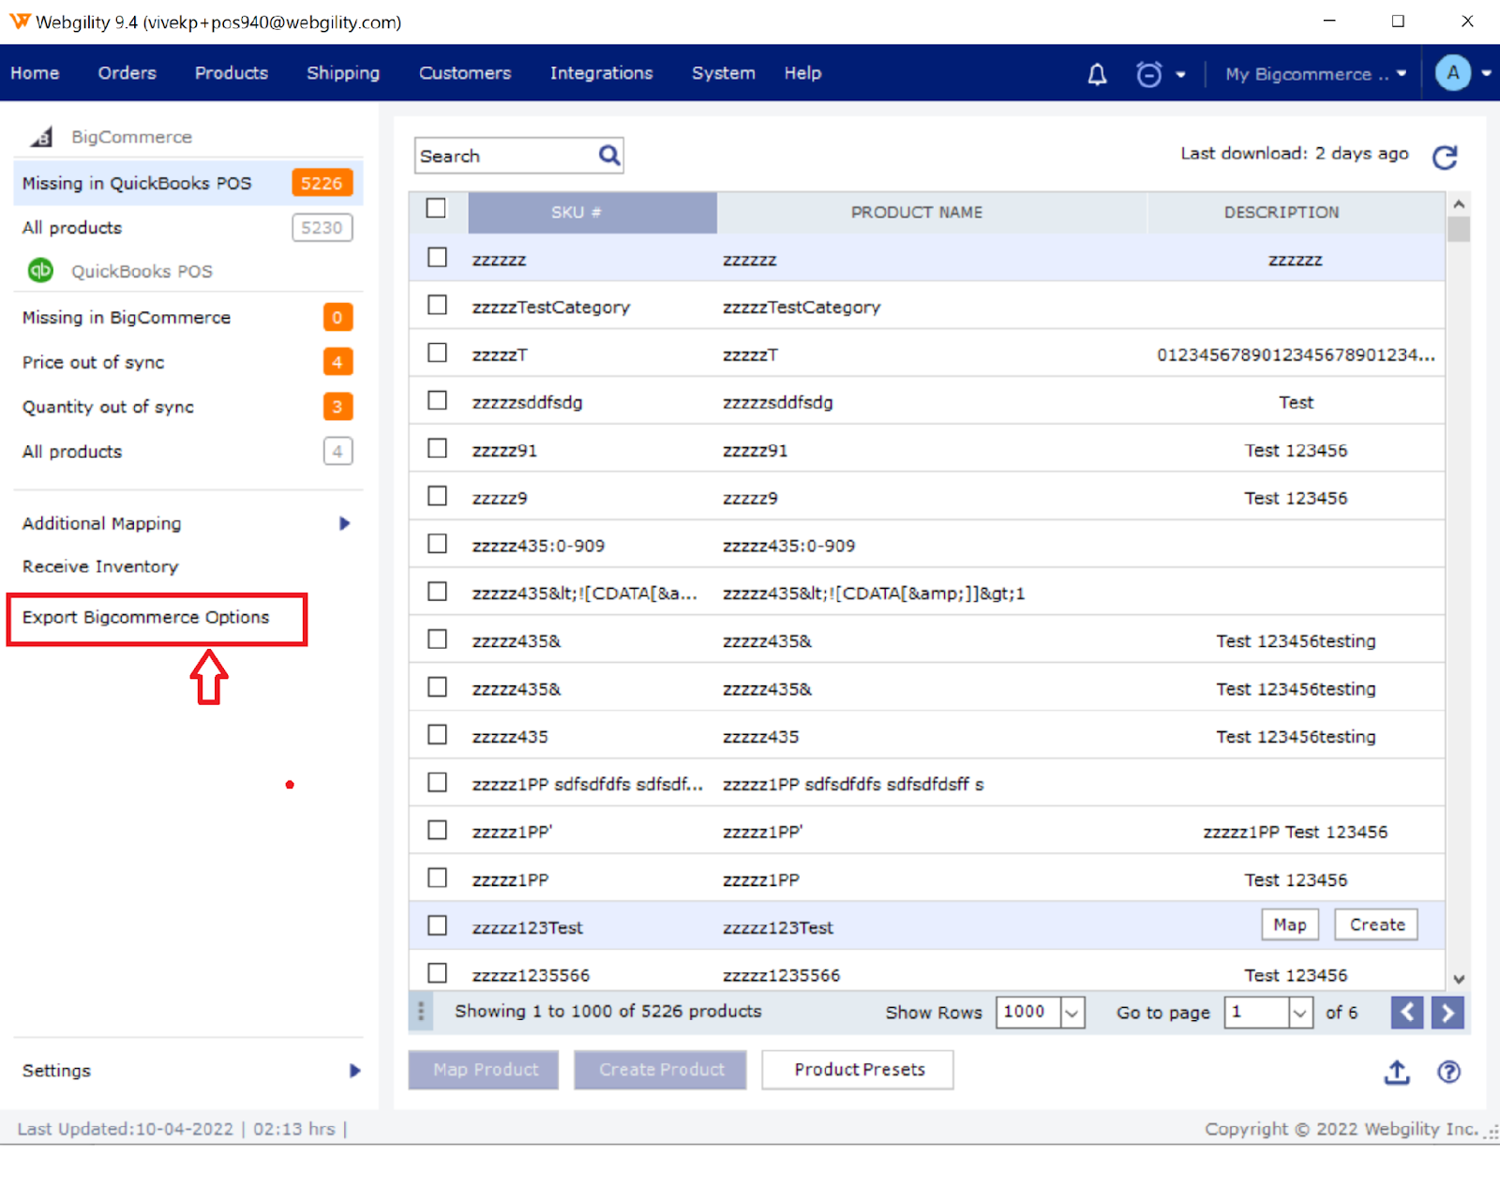Click the user avatar A icon

pyautogui.click(x=1453, y=72)
